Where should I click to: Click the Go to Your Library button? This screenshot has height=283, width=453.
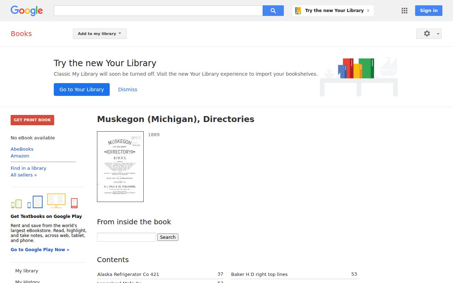82,89
